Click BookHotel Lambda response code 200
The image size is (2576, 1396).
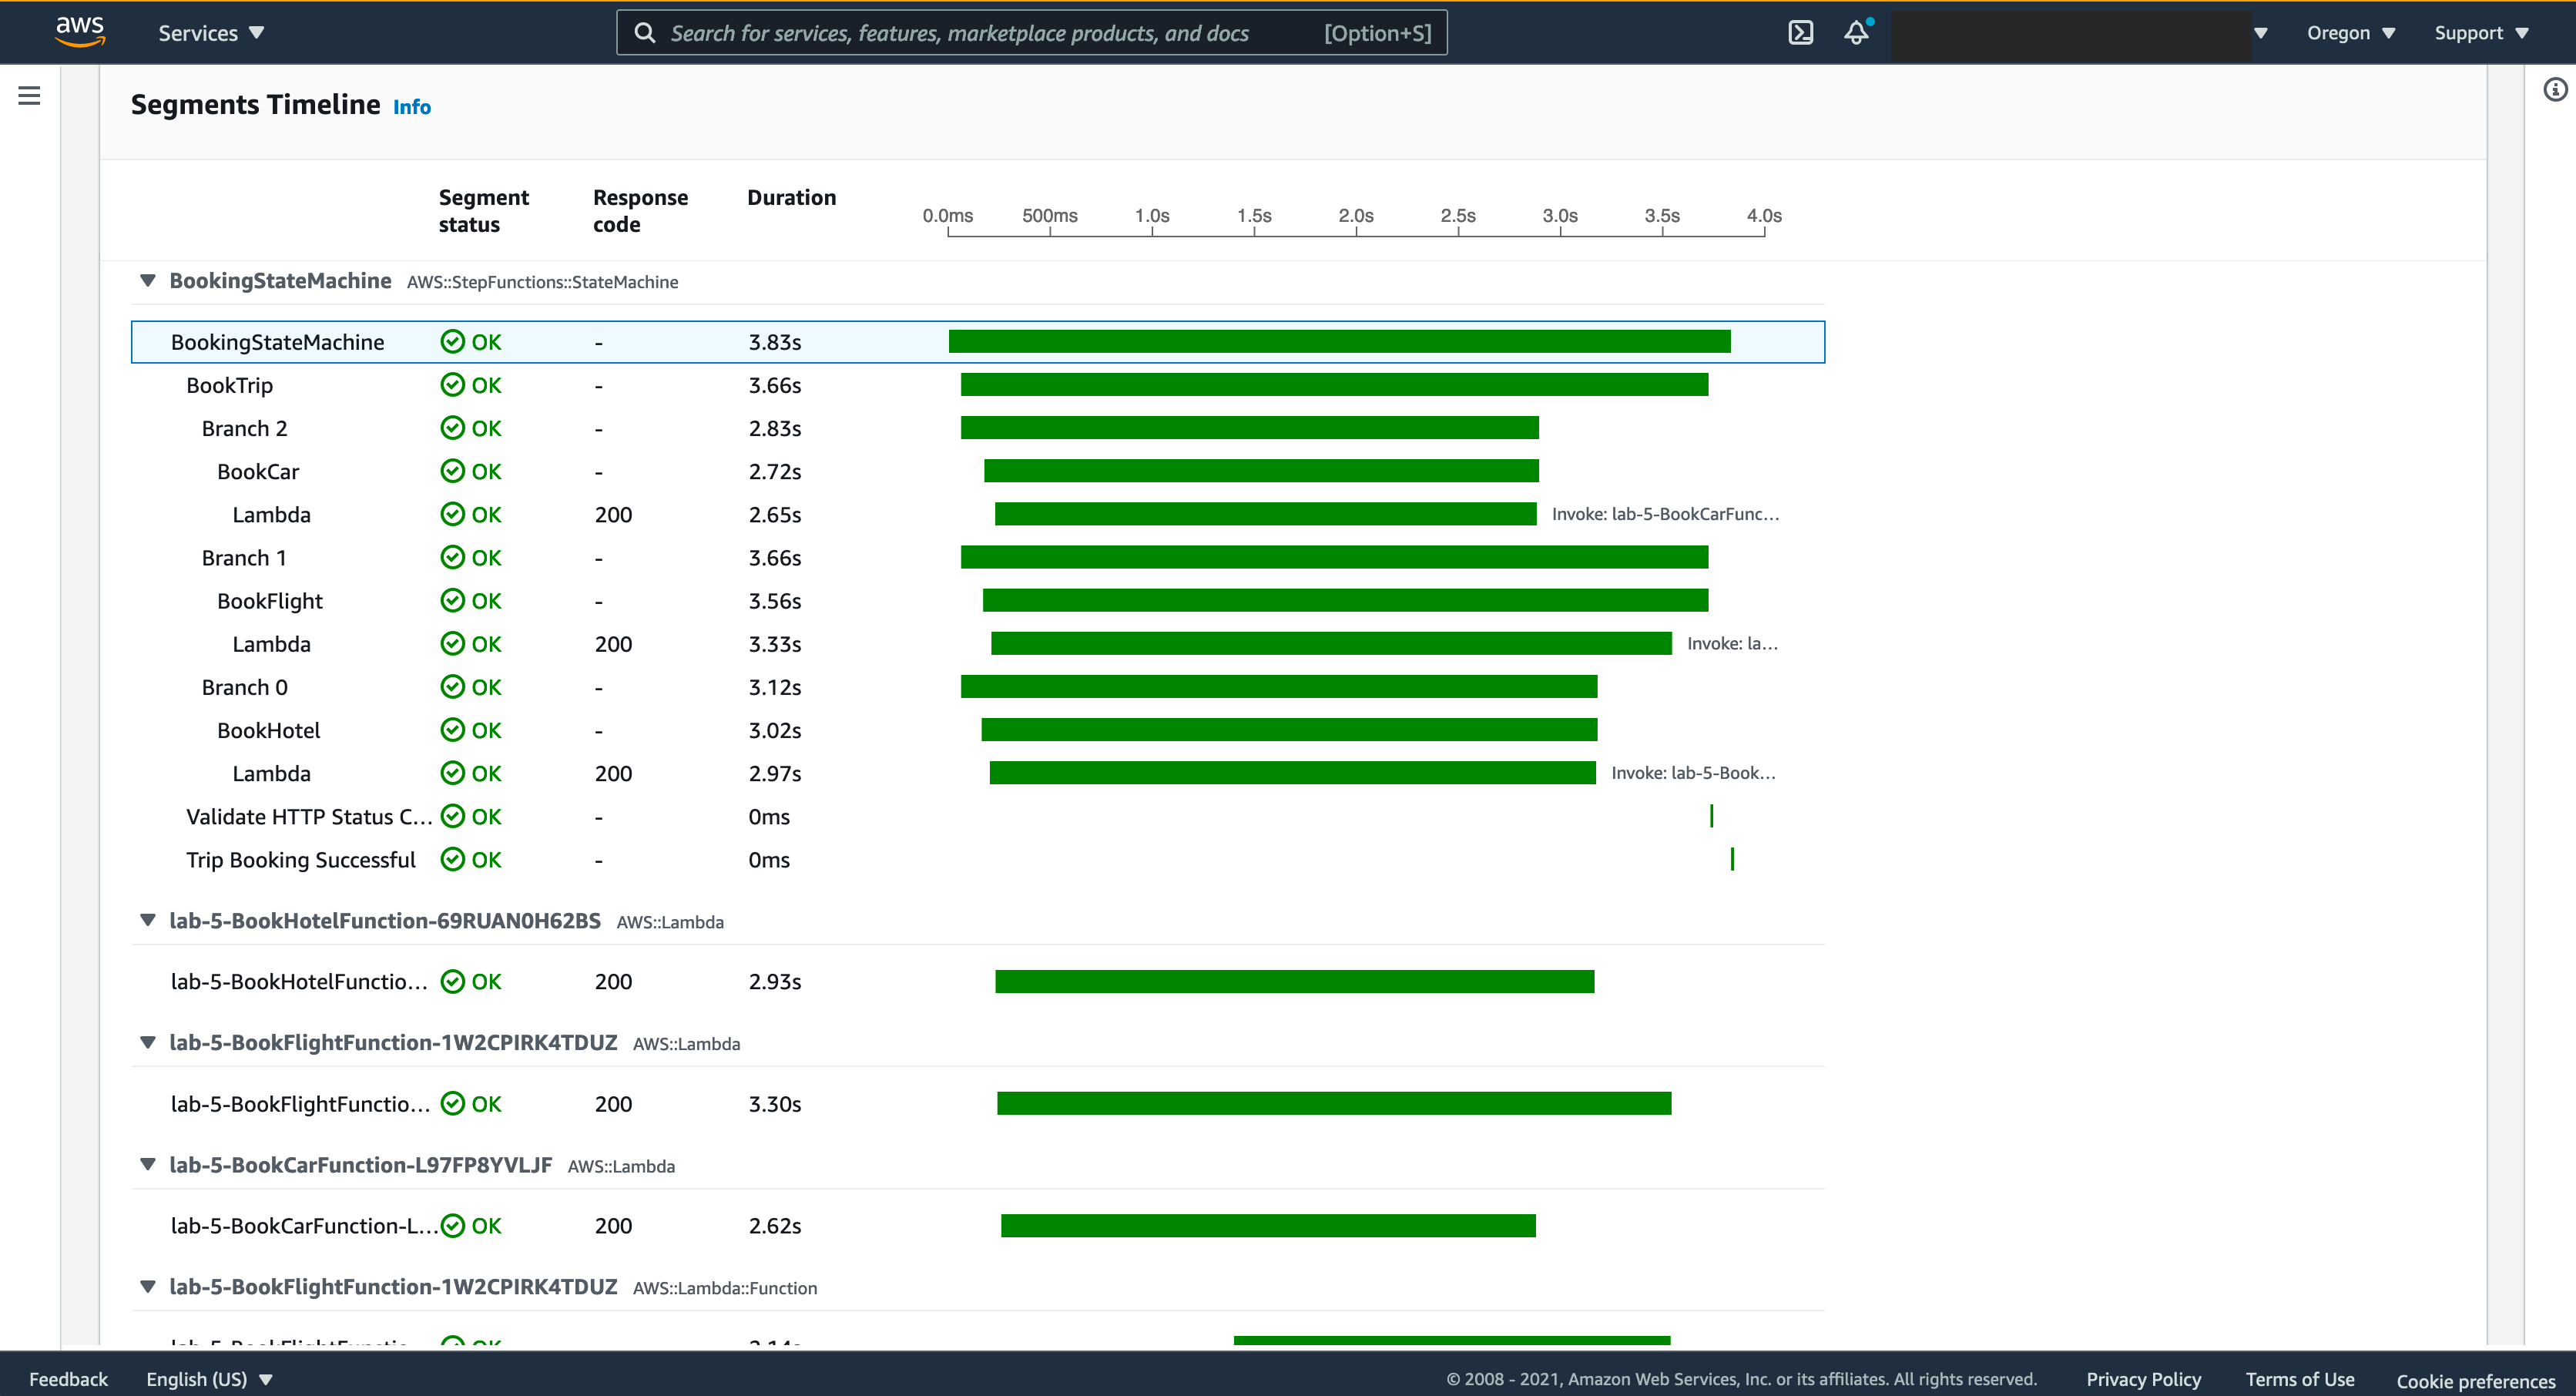tap(613, 774)
